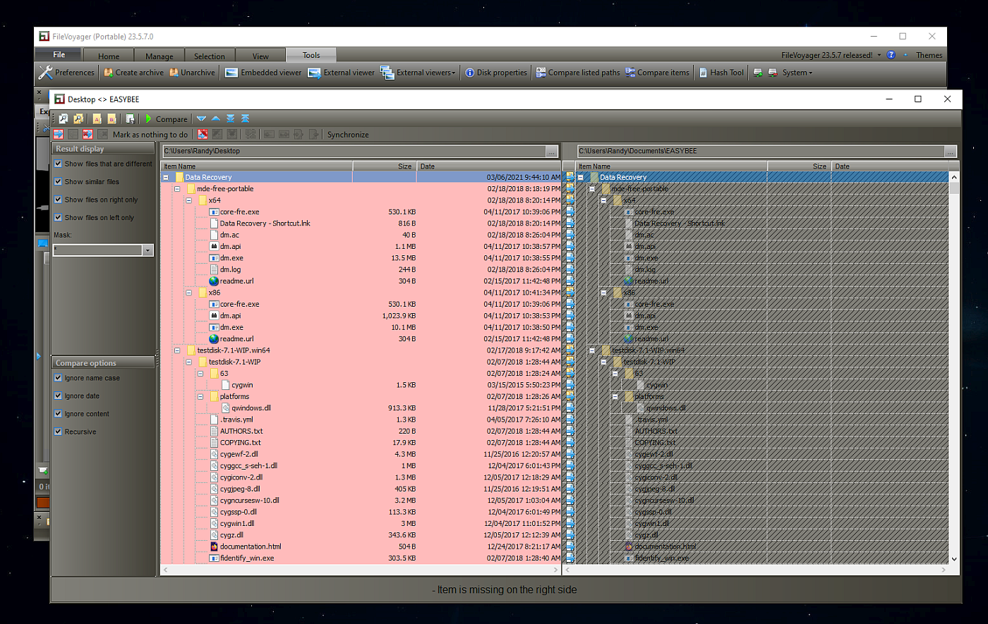988x624 pixels.
Task: Collapse the left platforms folder
Action: pyautogui.click(x=200, y=396)
